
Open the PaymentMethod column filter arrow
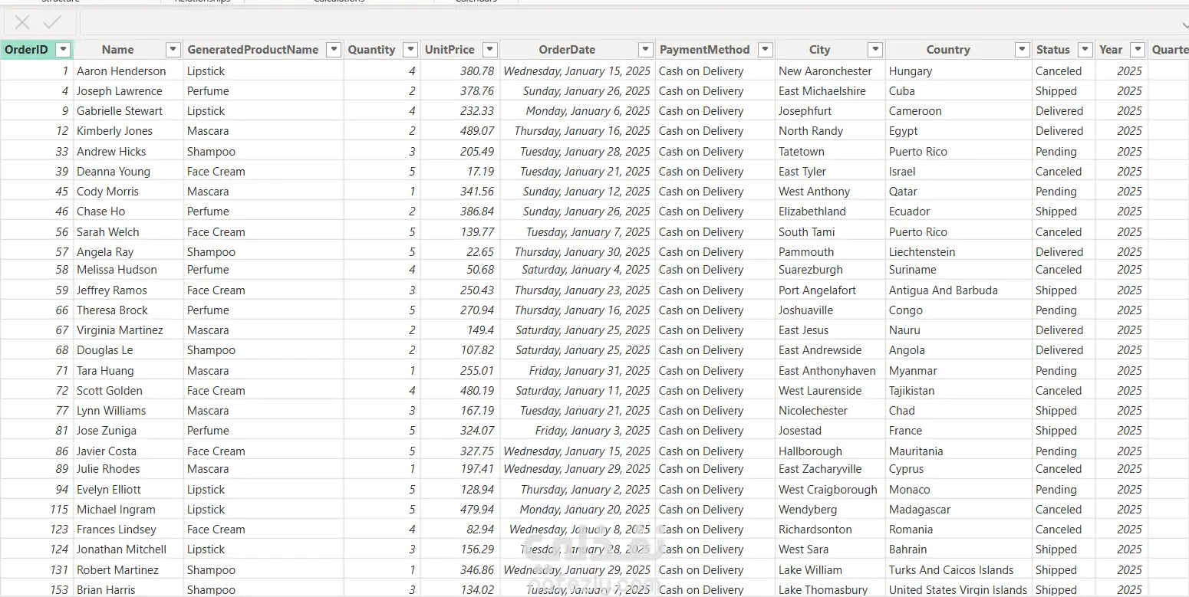(x=765, y=50)
